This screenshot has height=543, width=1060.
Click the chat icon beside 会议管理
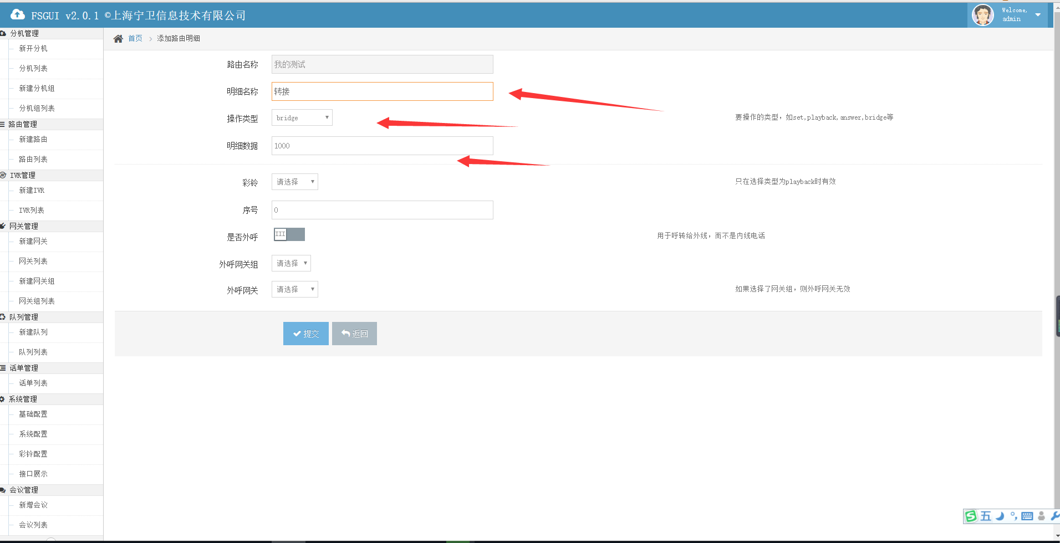point(3,490)
